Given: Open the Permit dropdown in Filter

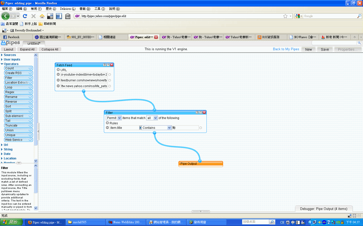Looking at the screenshot, I should tap(114, 118).
